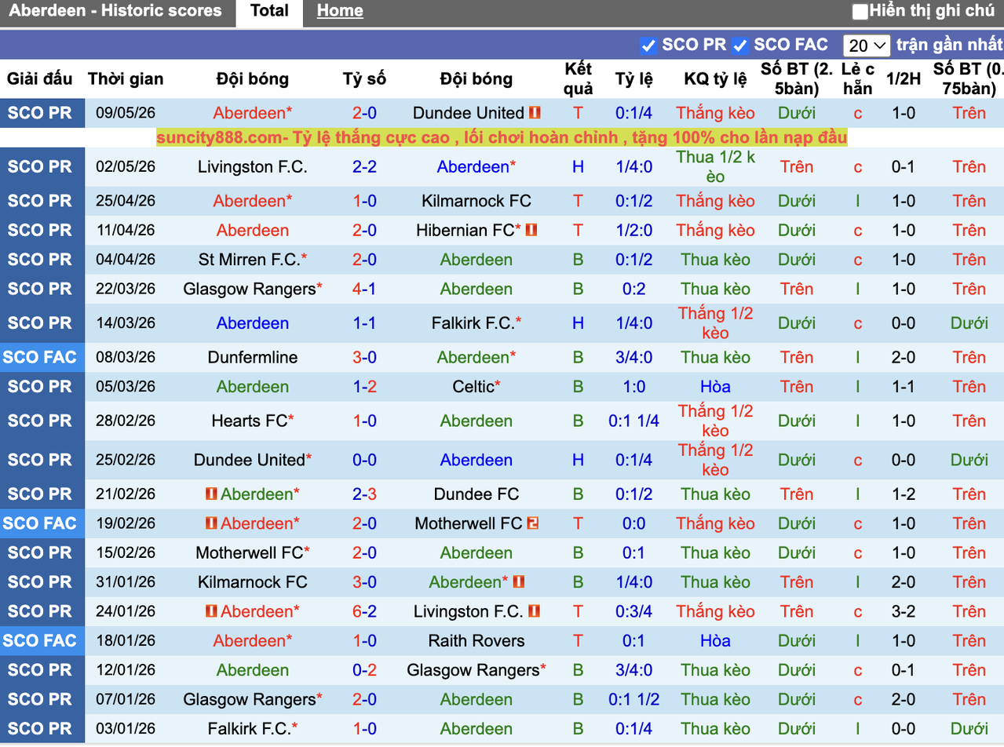The image size is (1004, 747).
Task: Switch to the Total tab
Action: (269, 11)
